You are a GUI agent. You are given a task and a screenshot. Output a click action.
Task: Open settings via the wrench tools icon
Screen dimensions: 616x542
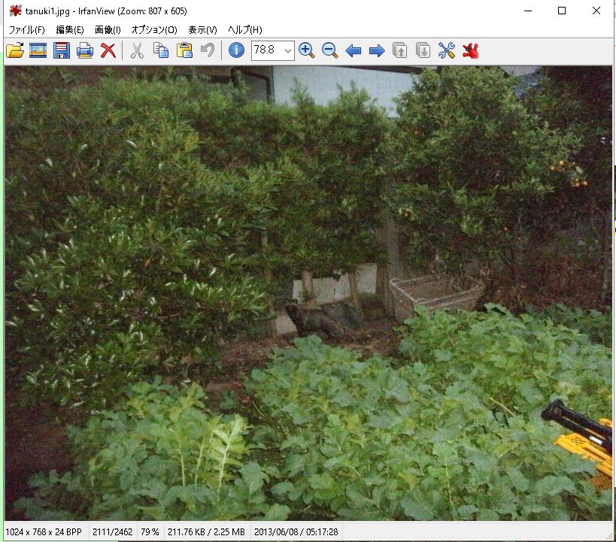coord(447,51)
